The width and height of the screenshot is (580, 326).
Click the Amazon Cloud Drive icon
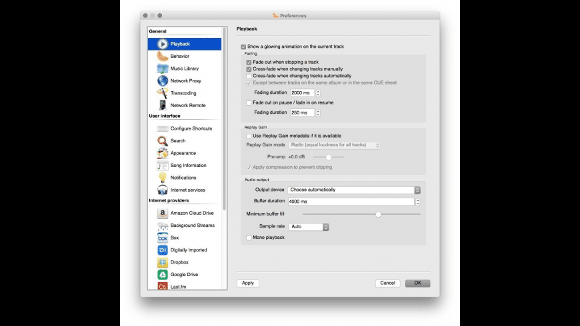[x=162, y=213]
